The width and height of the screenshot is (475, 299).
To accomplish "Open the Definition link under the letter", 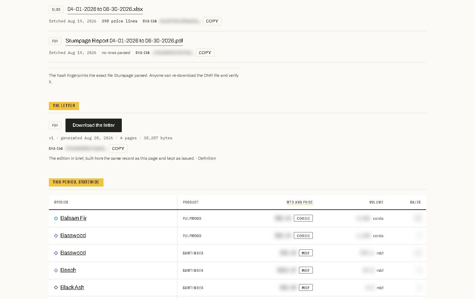I will pos(207,158).
